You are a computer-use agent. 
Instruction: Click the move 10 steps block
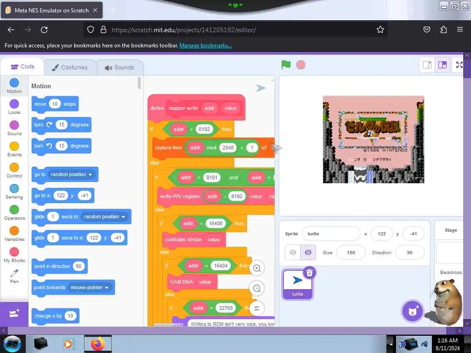pyautogui.click(x=55, y=104)
